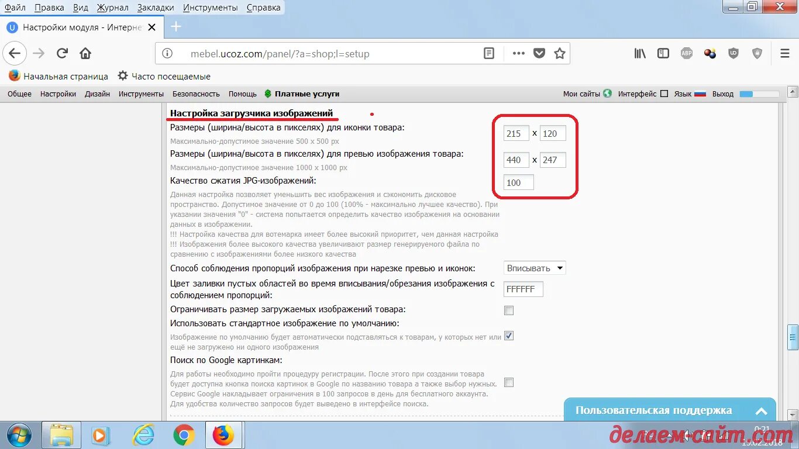Open the Справка menu
Viewport: 799px width, 449px height.
[263, 8]
